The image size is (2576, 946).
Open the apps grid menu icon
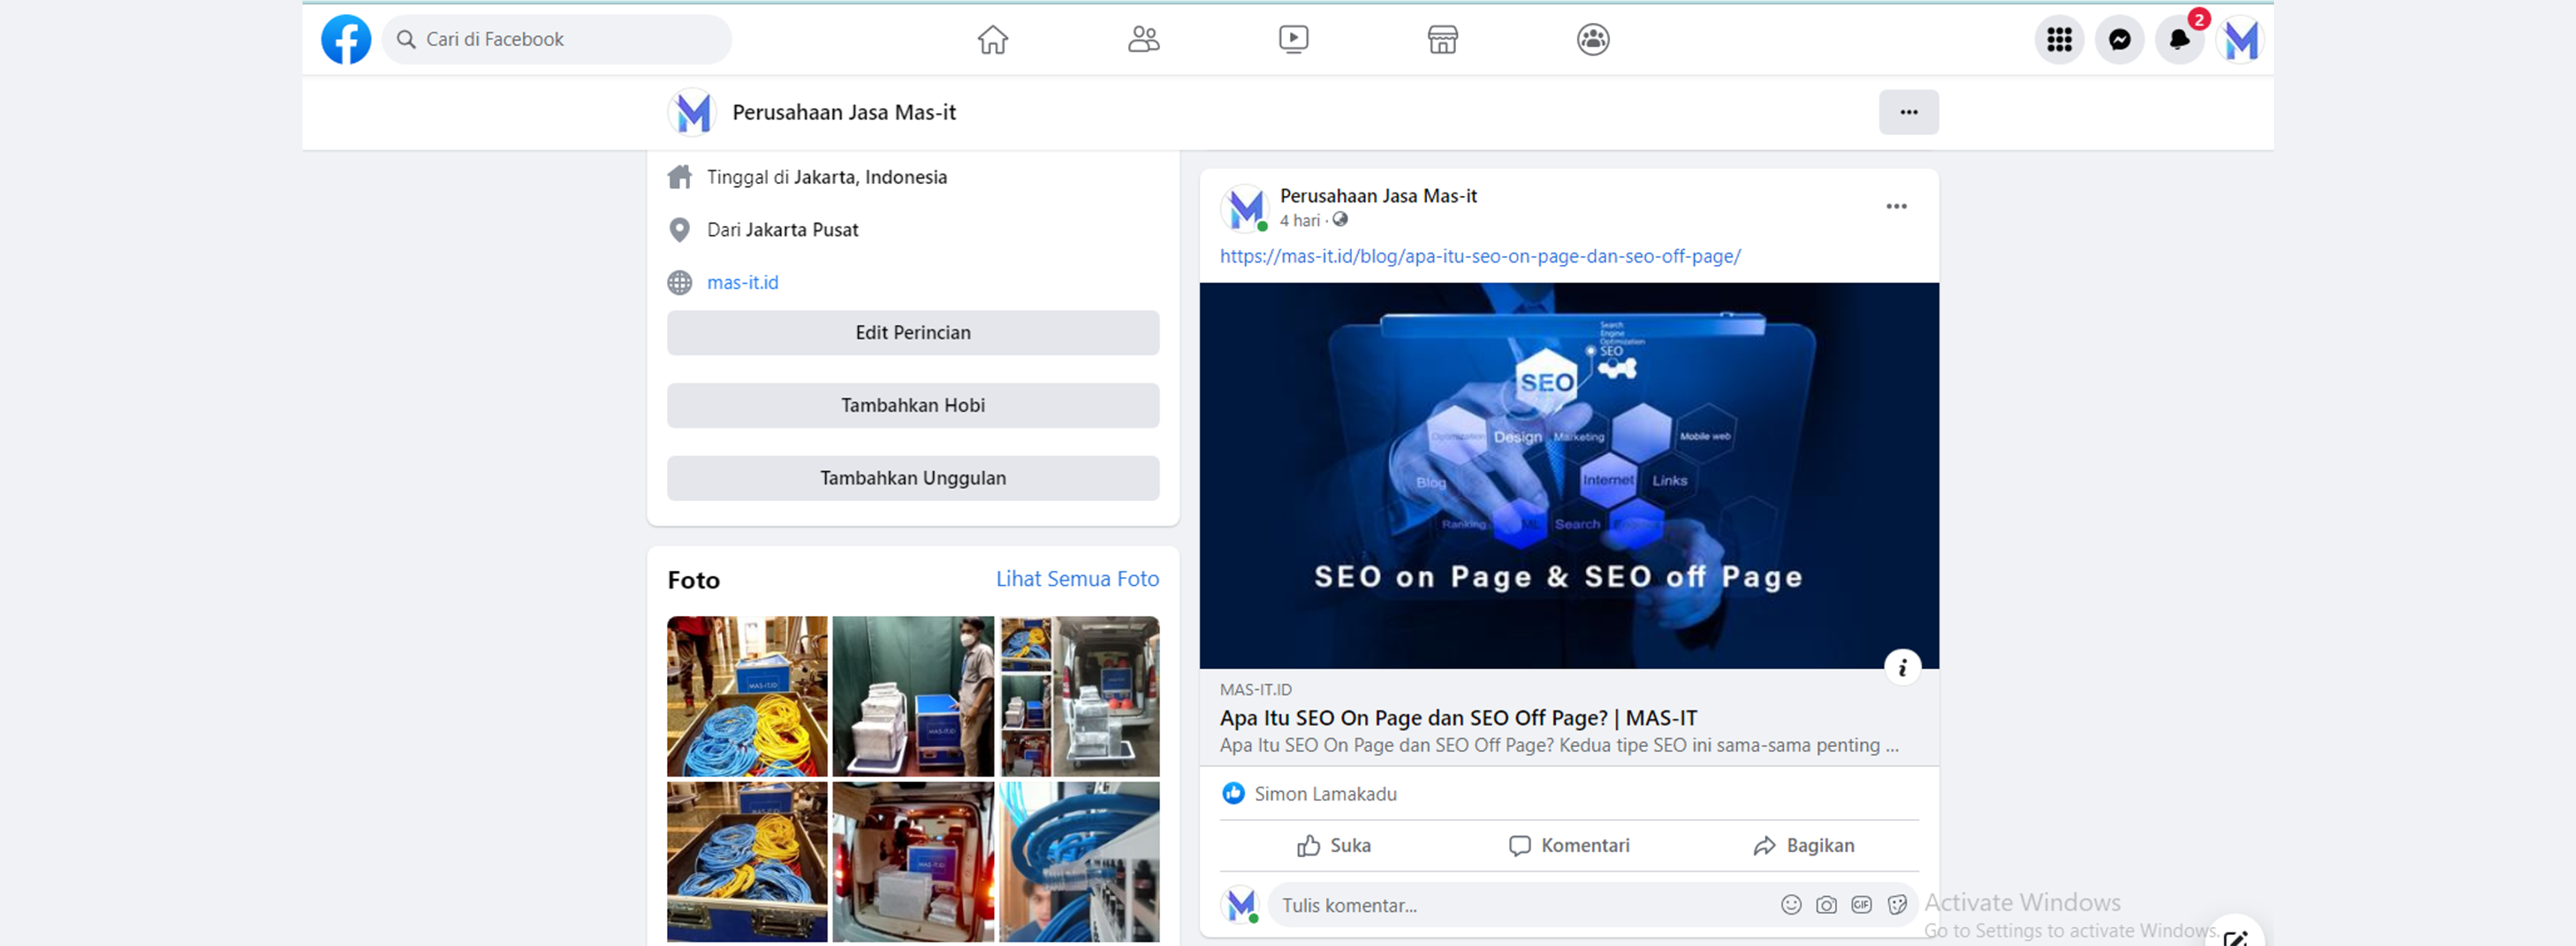coord(2059,40)
